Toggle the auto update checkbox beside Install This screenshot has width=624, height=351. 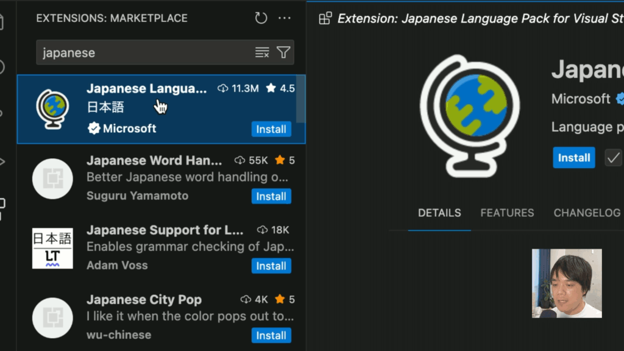click(x=613, y=158)
